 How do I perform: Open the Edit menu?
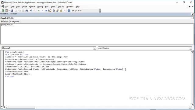(x=12, y=7)
